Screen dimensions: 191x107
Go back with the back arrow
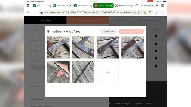pos(28,12)
